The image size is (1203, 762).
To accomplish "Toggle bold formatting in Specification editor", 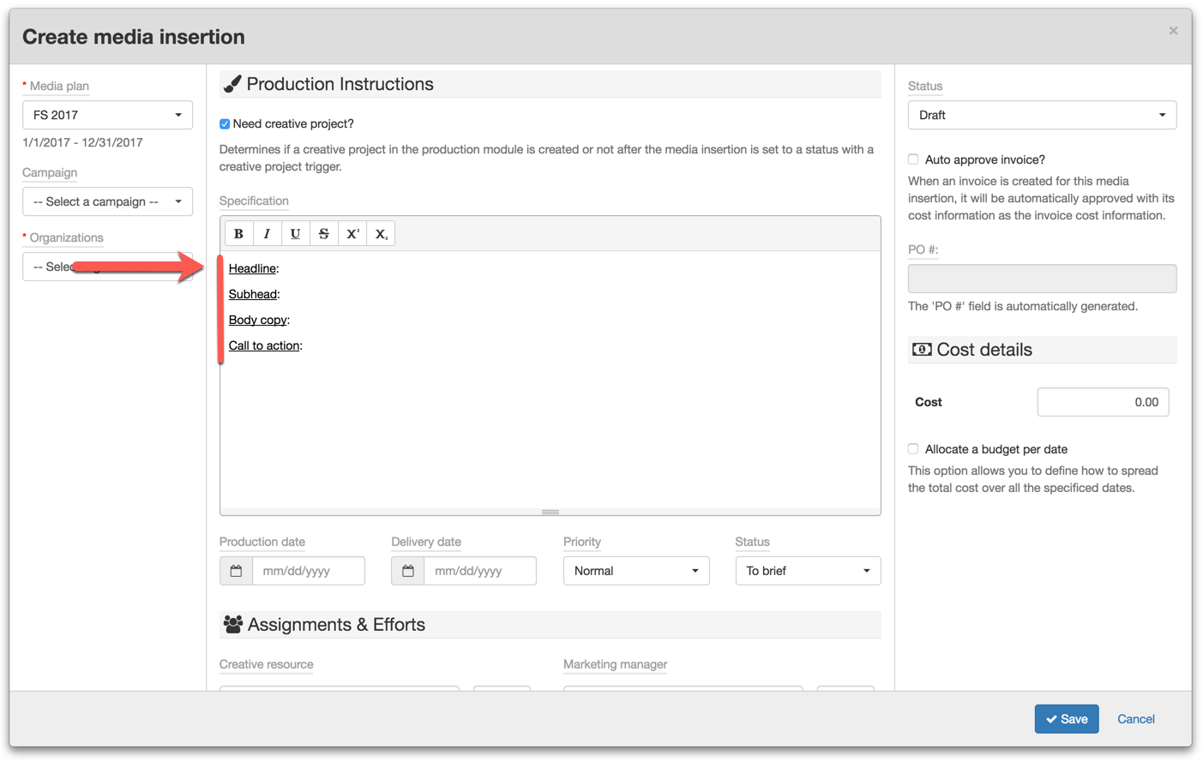I will coord(238,234).
